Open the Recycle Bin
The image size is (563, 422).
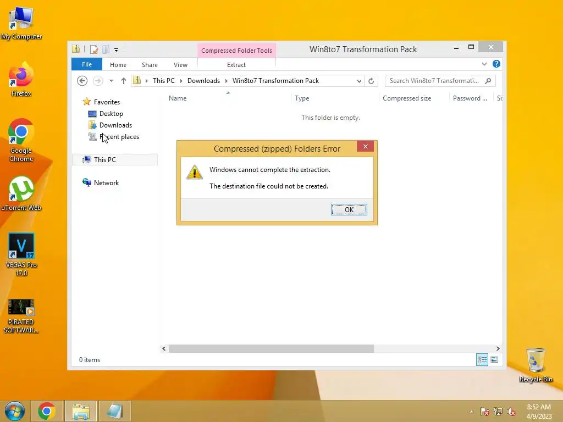(536, 365)
